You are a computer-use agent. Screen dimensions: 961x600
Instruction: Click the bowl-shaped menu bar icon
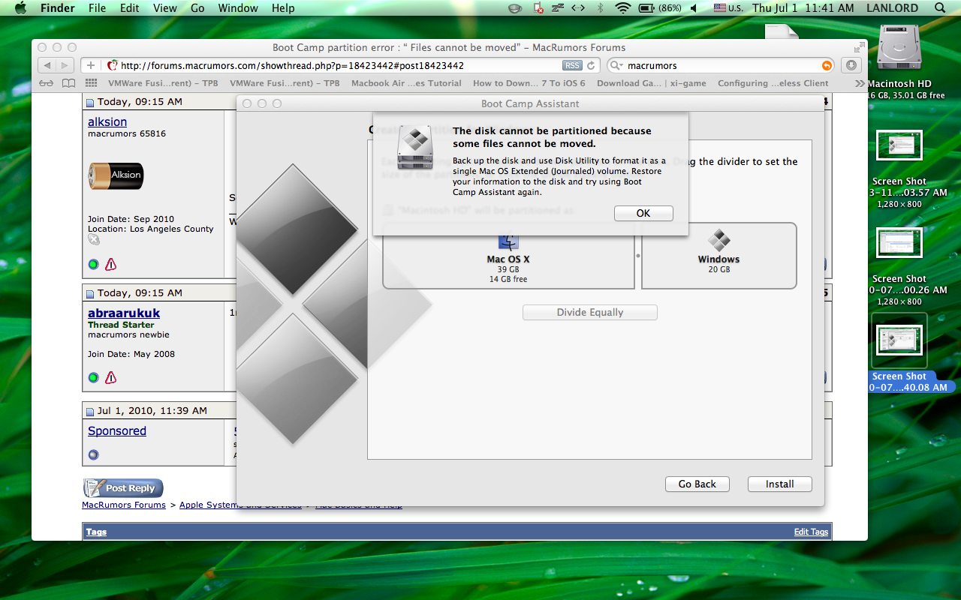[x=515, y=8]
